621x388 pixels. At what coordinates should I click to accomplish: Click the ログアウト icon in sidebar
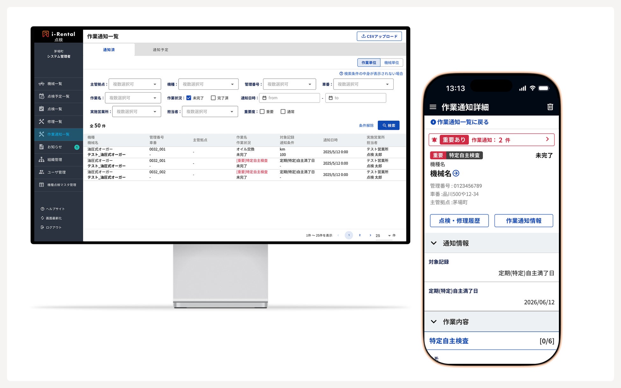click(42, 227)
